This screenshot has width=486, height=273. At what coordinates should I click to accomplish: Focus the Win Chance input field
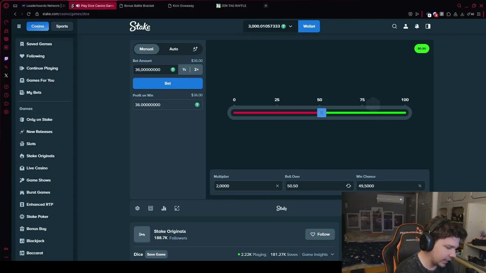[390, 186]
